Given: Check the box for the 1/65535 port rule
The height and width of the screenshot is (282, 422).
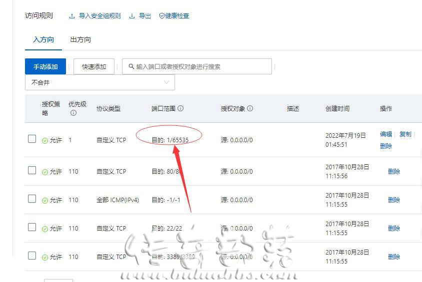Looking at the screenshot, I should [x=32, y=139].
